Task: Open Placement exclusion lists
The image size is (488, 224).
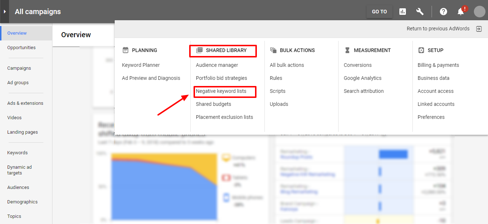Action: coord(224,117)
